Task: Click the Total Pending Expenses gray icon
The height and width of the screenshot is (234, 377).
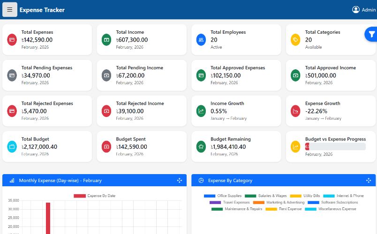Action: click(x=12, y=75)
